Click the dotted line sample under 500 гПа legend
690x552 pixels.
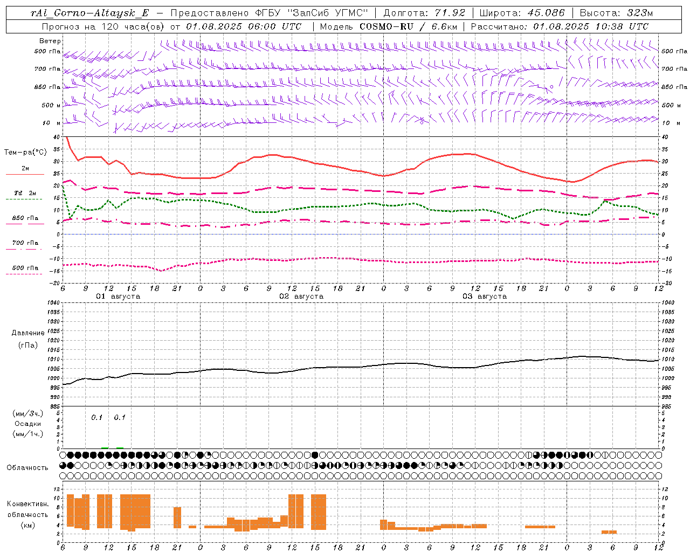point(25,274)
